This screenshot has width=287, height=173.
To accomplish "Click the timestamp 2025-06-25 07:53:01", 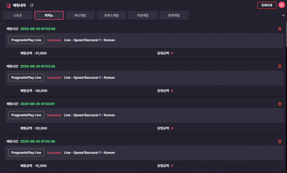I will click(x=37, y=104).
